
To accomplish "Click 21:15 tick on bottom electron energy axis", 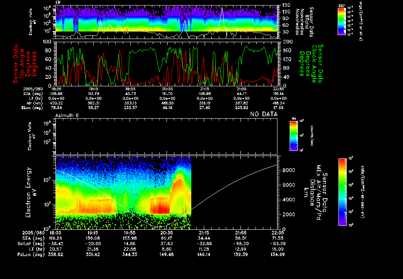I will (204, 233).
